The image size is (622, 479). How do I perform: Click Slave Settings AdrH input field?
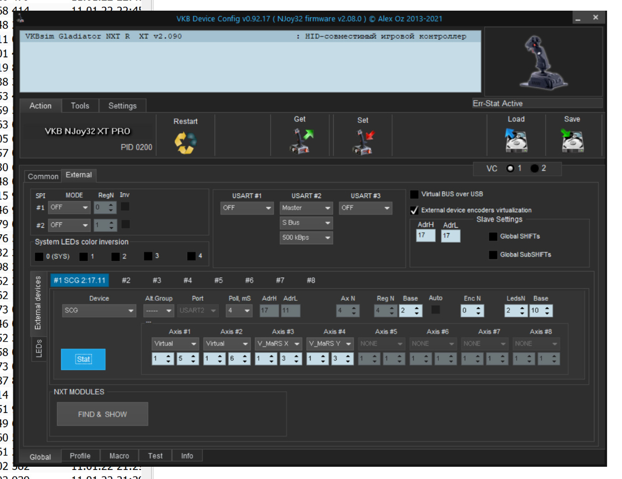point(426,235)
